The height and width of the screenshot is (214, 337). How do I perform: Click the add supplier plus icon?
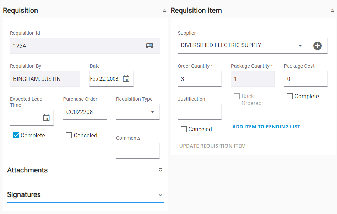[317, 46]
